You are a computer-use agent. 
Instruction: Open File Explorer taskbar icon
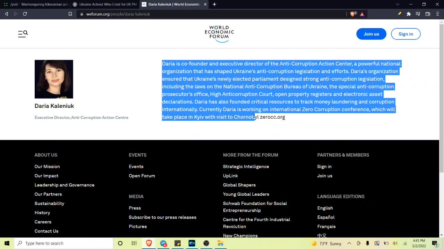220,243
